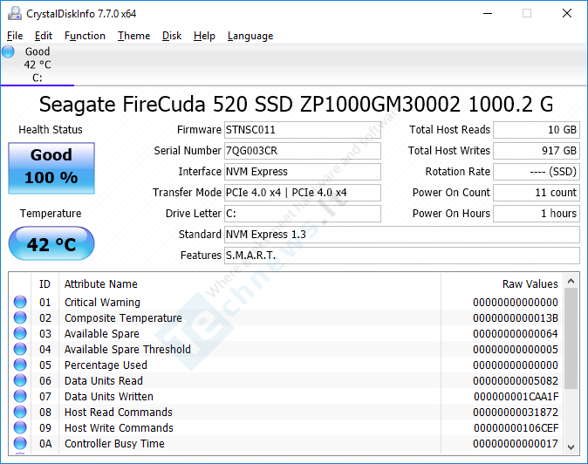
Task: Minimize the CrystalDiskInfo window
Action: [488, 13]
